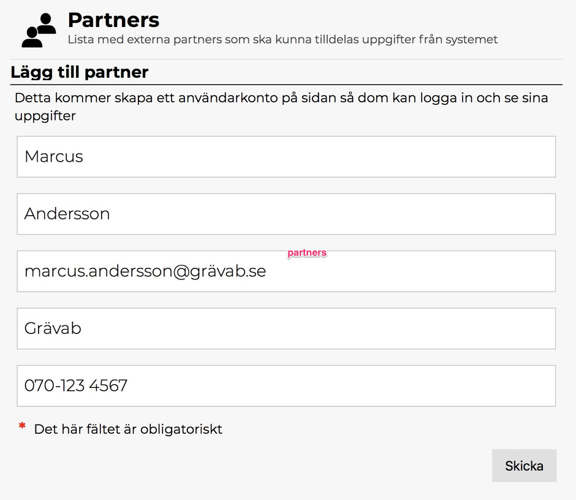The height and width of the screenshot is (500, 576).
Task: Click the phone number field 070-123 4567
Action: point(286,385)
